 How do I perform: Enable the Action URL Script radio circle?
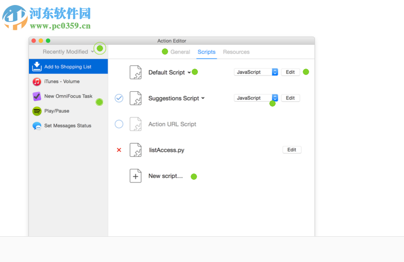(119, 124)
